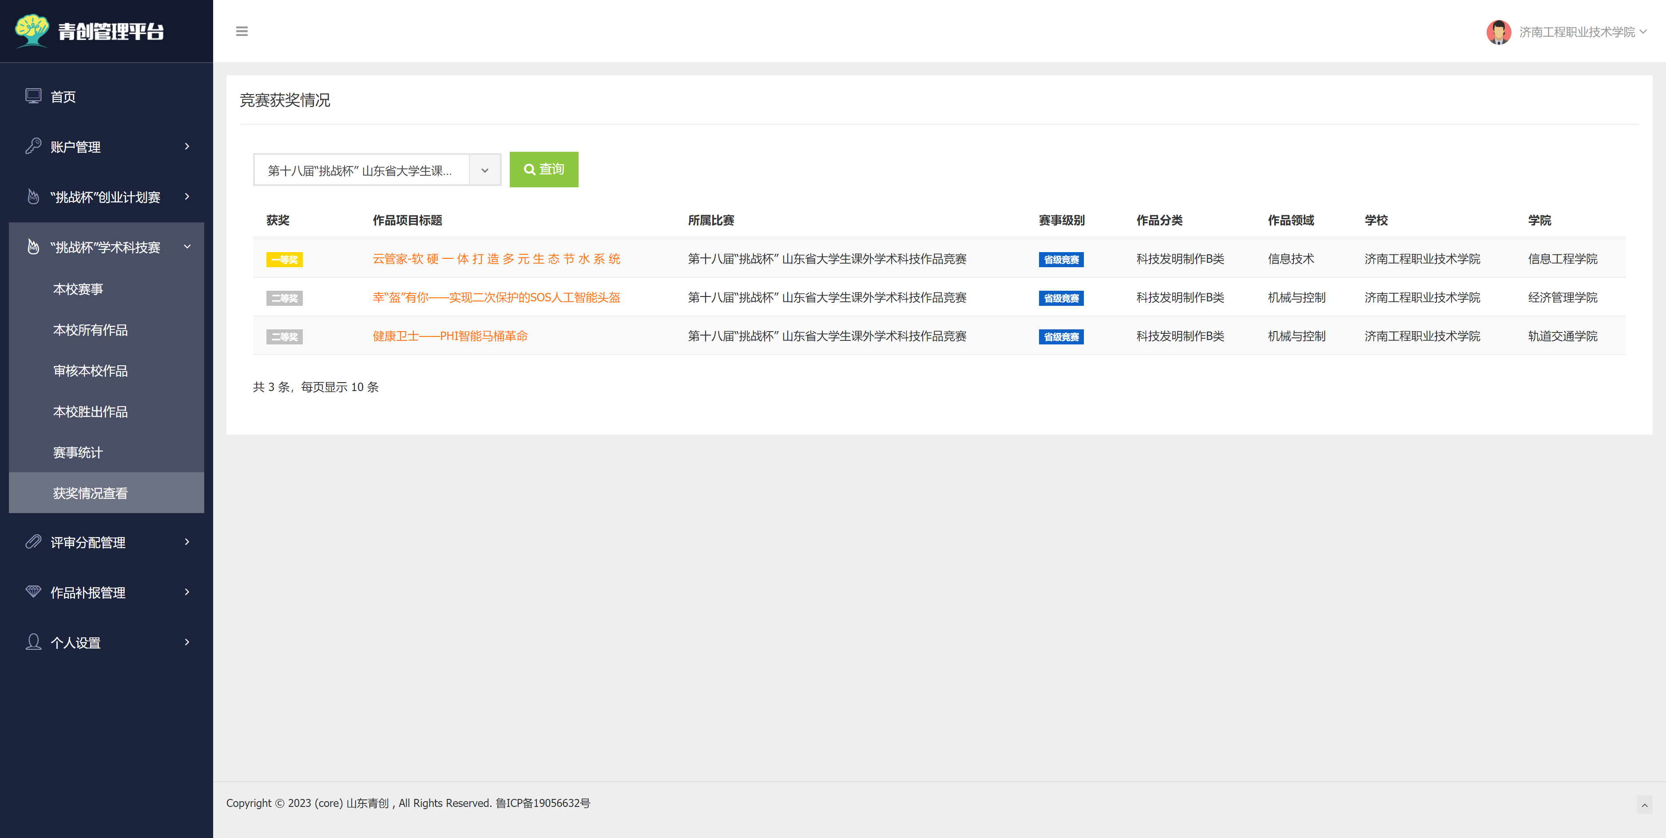The width and height of the screenshot is (1666, 838).
Task: Click the key icon beside 账户管理
Action: pyautogui.click(x=33, y=147)
